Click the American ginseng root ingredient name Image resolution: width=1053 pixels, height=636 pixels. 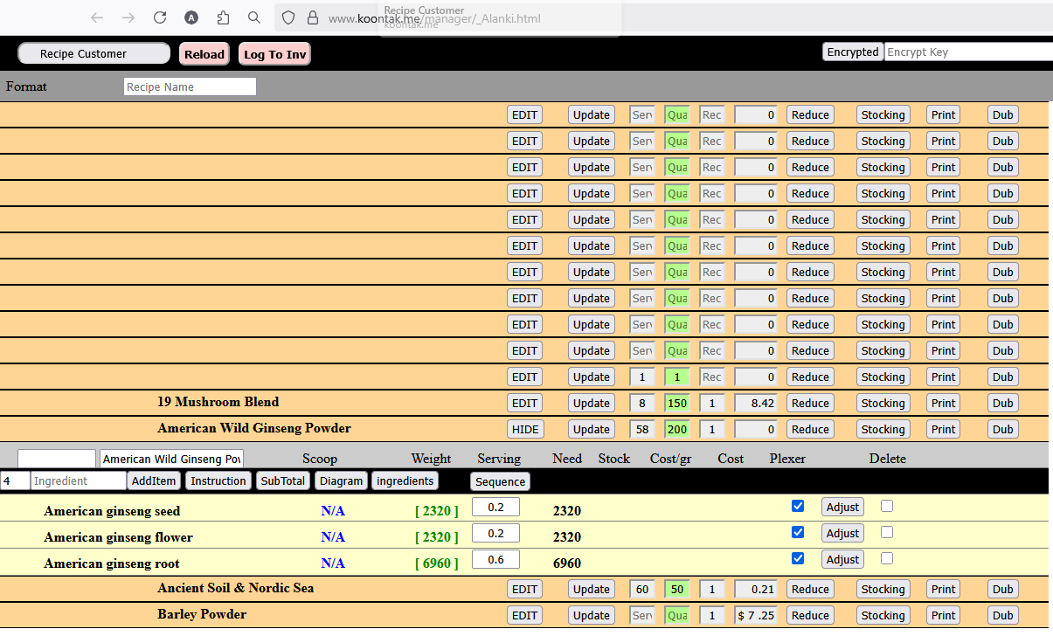point(112,563)
